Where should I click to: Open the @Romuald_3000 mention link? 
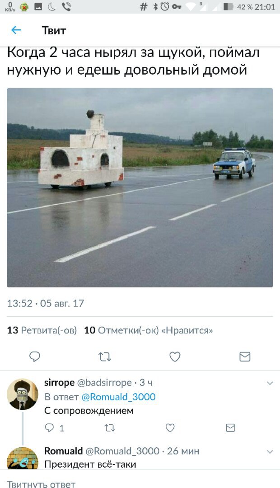118,397
